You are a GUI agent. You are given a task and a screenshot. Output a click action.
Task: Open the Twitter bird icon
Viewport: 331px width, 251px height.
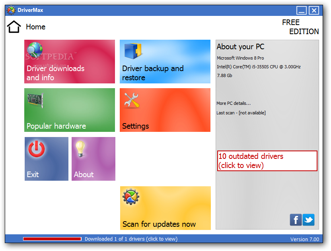tap(308, 220)
